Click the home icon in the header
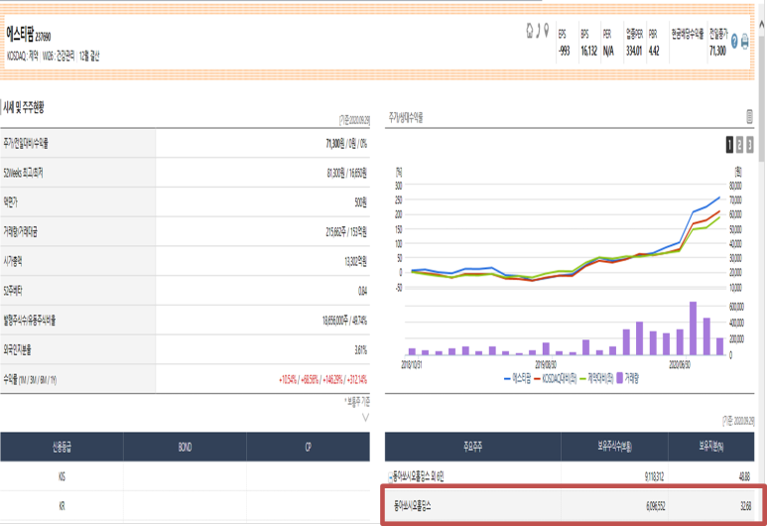 click(x=529, y=31)
